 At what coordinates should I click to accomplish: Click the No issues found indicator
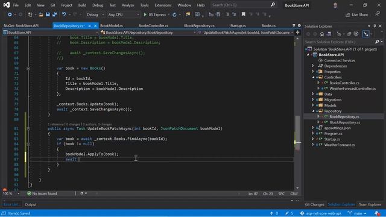[42, 193]
